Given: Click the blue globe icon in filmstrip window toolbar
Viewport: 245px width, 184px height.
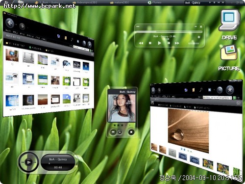Looking at the screenshot, I should point(186,90).
